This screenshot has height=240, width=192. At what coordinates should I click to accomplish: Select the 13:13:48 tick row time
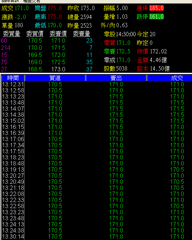coord(13,102)
